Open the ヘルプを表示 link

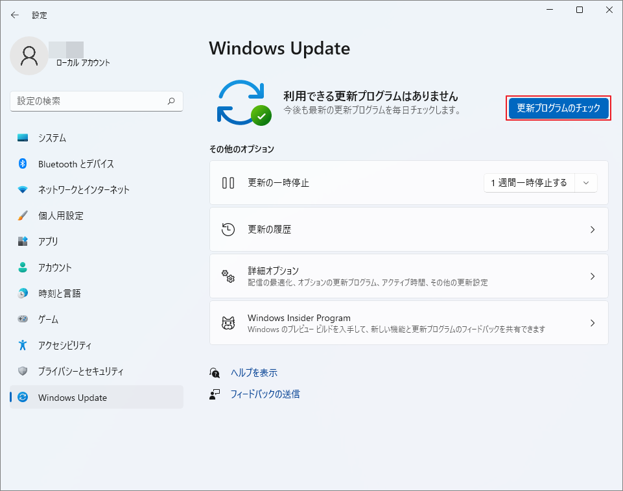254,372
